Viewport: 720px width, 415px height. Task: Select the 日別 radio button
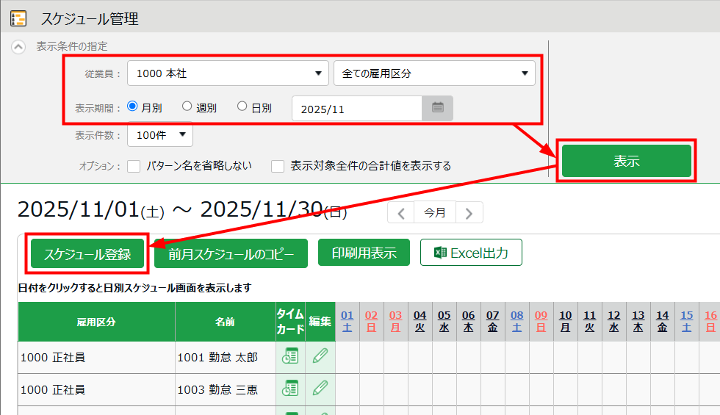[x=242, y=107]
